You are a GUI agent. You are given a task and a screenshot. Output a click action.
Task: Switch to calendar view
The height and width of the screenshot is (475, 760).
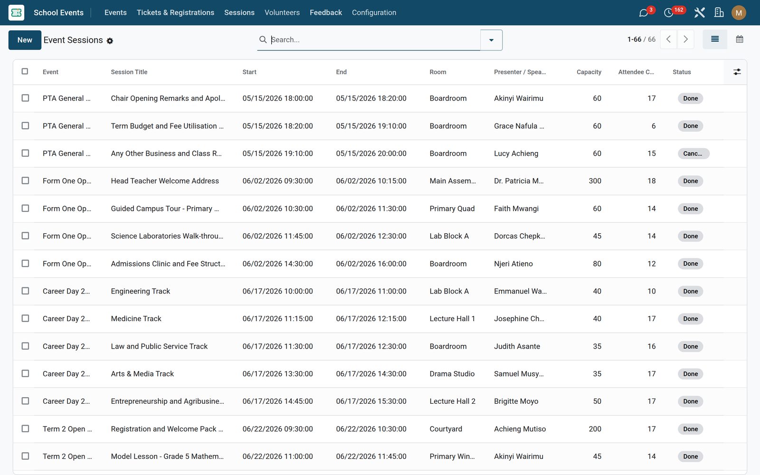click(x=740, y=39)
